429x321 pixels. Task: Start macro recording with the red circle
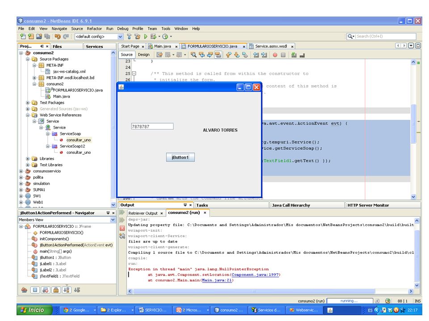coord(275,55)
